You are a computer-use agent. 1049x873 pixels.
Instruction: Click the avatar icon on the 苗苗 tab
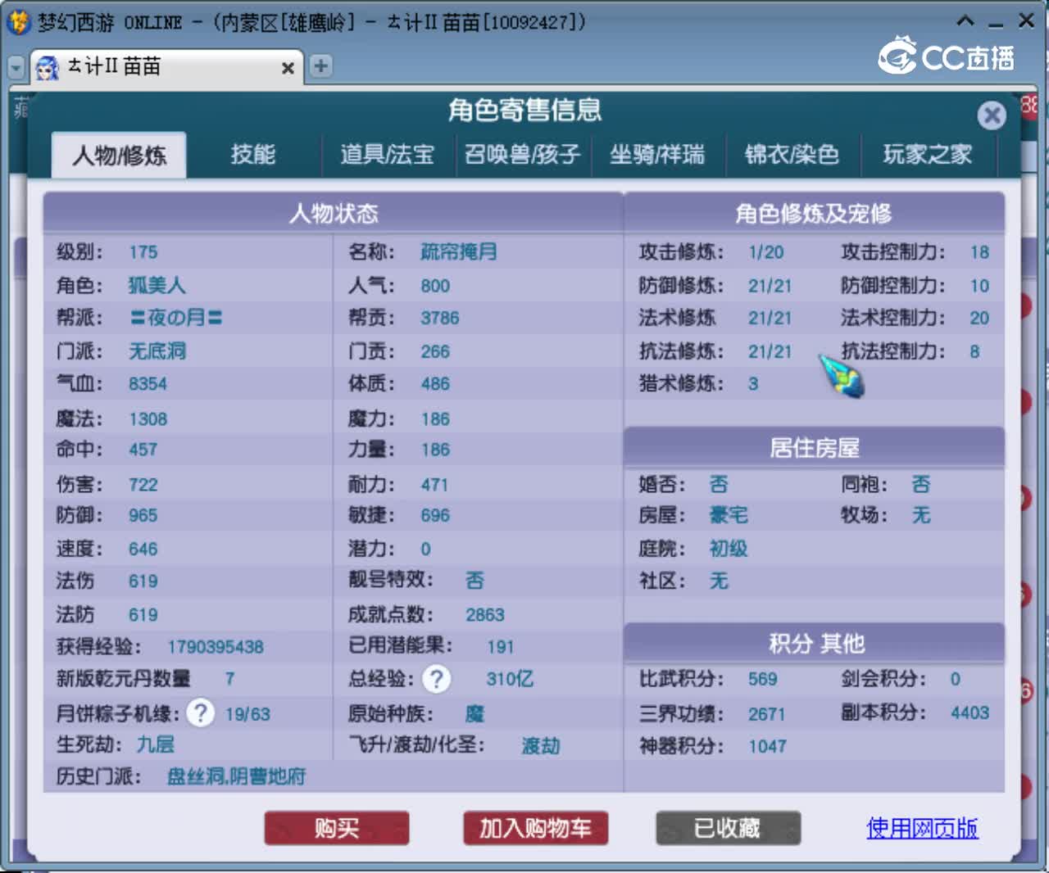48,67
